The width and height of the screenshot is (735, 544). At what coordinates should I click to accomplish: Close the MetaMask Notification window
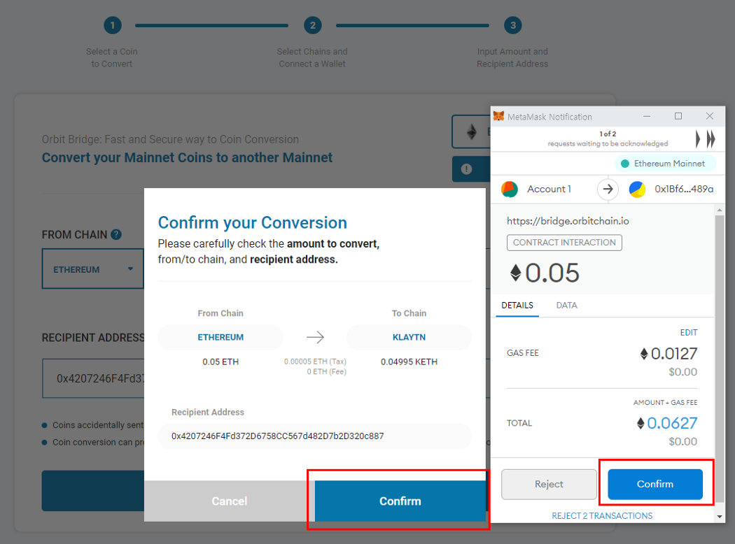pyautogui.click(x=710, y=116)
